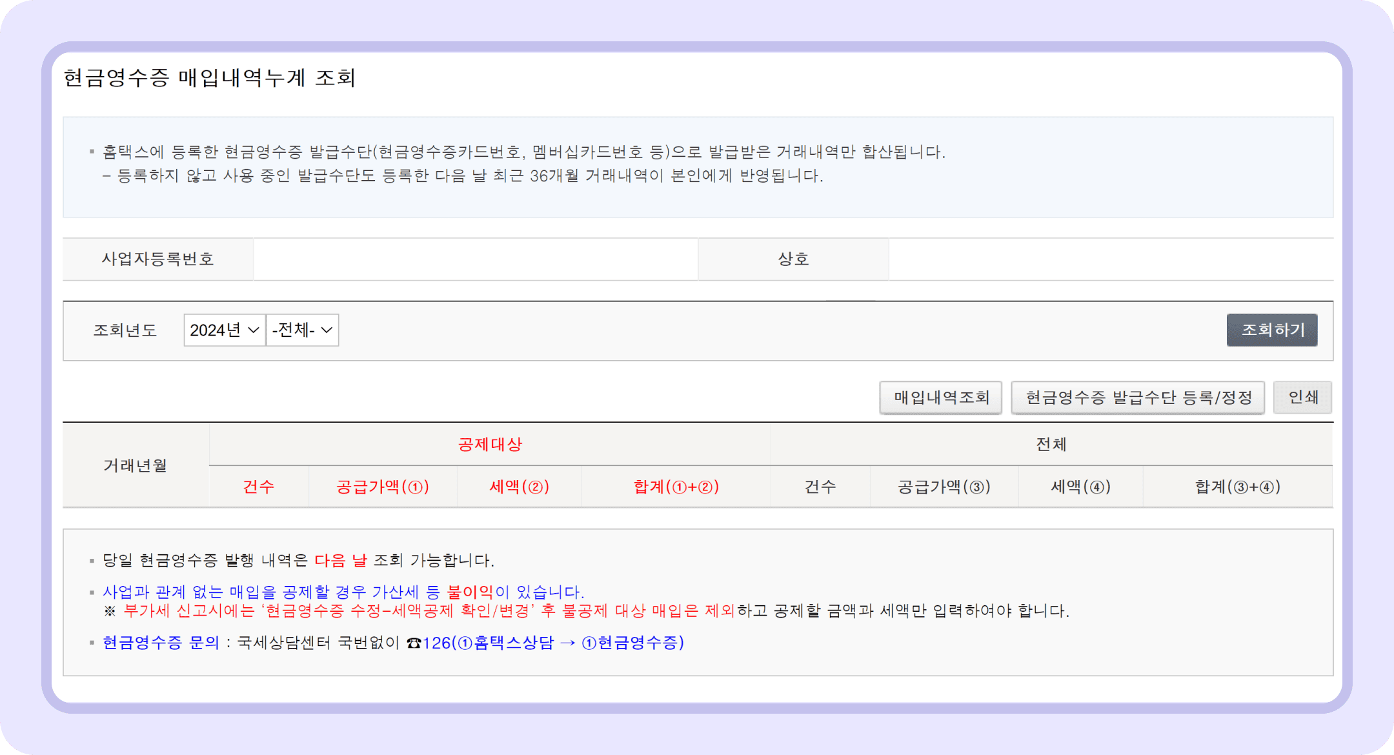
Task: Select the 공제대상 column group header
Action: pyautogui.click(x=489, y=444)
